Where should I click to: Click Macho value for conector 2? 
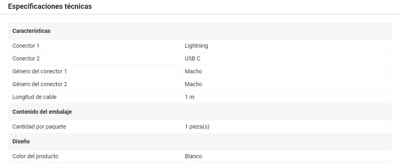coord(193,84)
